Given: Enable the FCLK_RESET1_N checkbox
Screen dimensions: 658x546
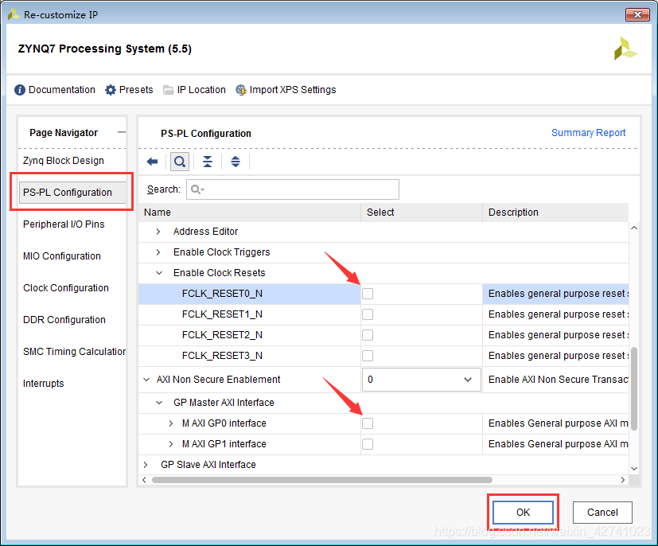Looking at the screenshot, I should click(368, 314).
